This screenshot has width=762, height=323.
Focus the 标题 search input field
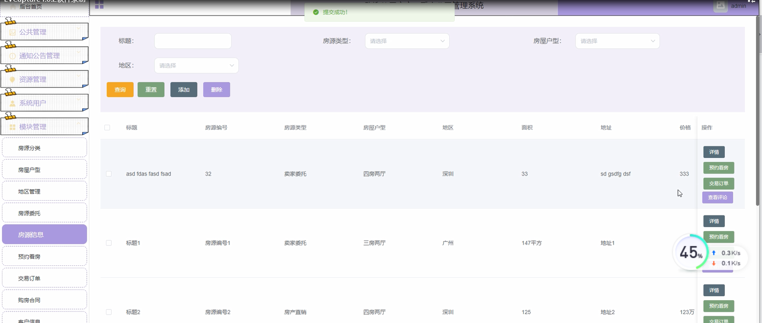pyautogui.click(x=193, y=41)
